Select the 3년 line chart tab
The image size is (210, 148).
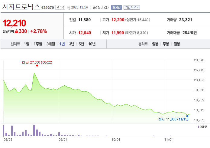[72, 44]
